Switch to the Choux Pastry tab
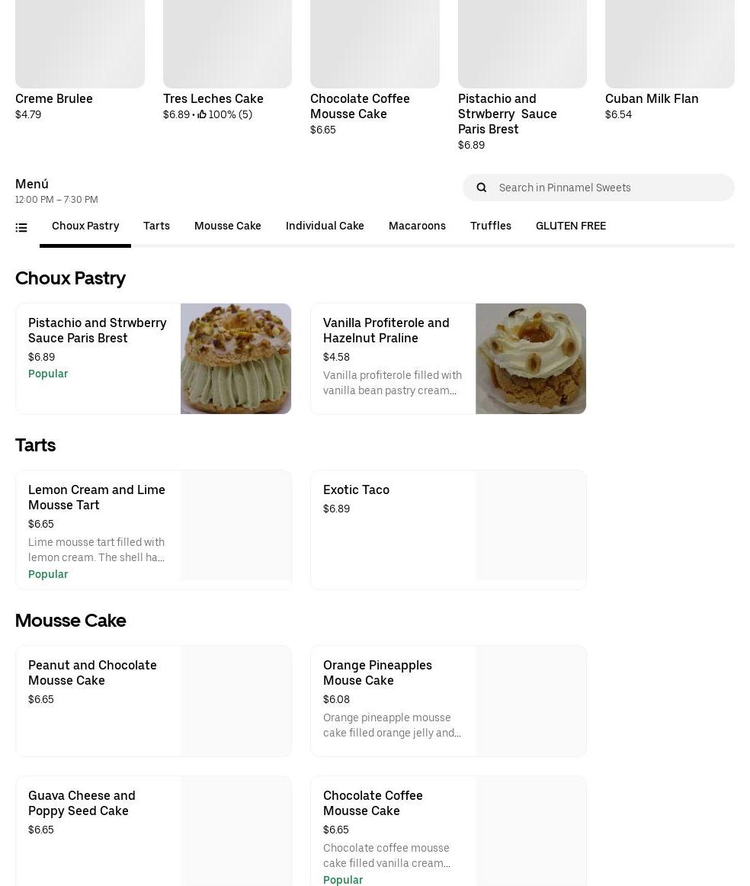 coord(85,226)
